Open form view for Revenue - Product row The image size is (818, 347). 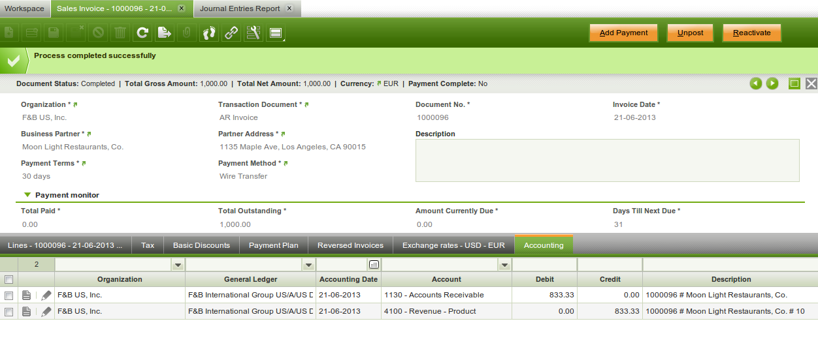pos(27,312)
